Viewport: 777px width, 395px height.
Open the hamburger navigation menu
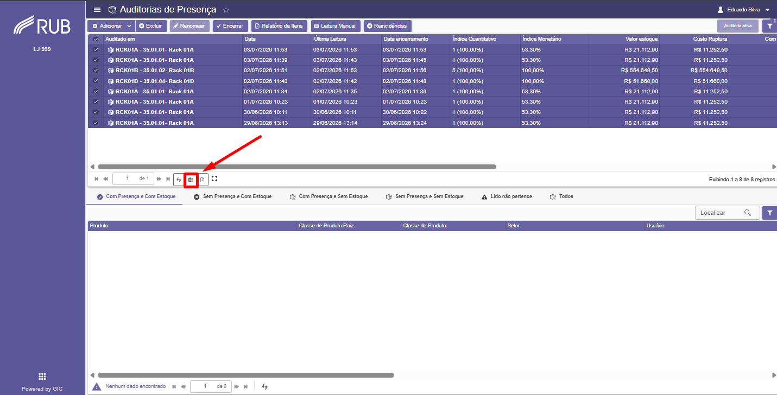coord(97,10)
